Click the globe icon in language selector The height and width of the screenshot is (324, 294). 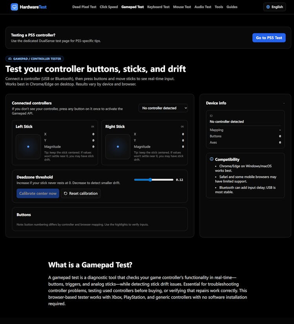pos(268,7)
